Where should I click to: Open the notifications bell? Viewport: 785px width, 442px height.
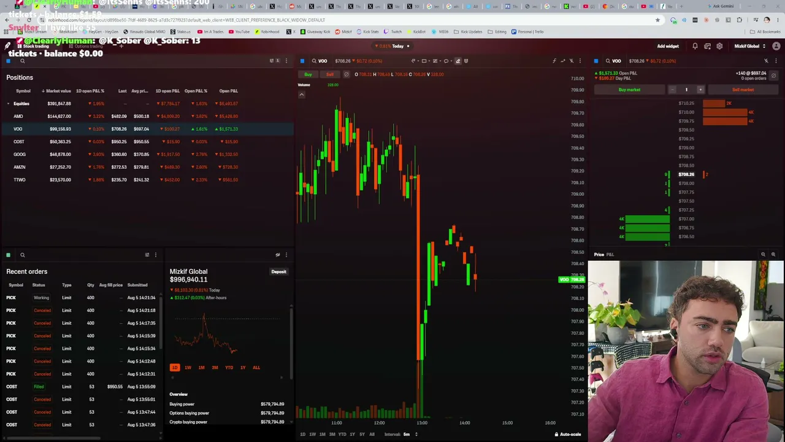[695, 46]
